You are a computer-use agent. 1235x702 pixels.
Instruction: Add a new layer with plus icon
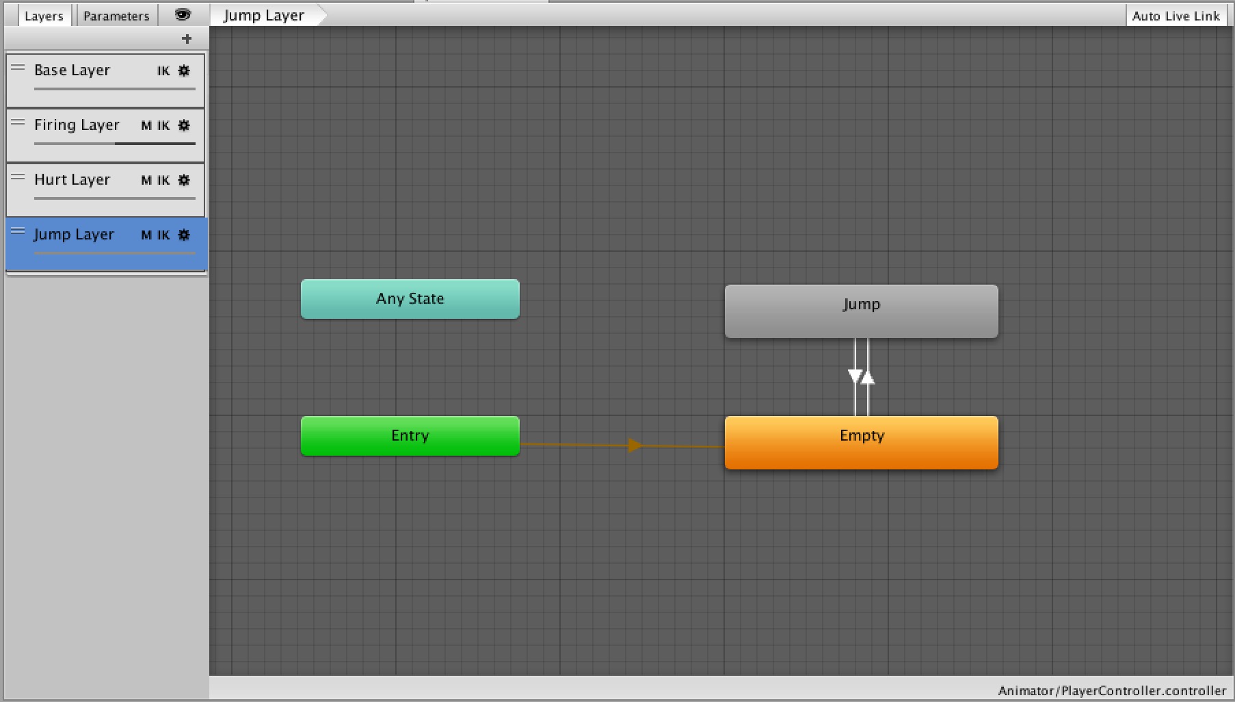pyautogui.click(x=187, y=39)
